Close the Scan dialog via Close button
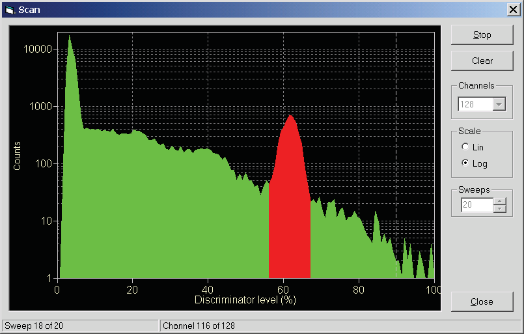 (482, 301)
